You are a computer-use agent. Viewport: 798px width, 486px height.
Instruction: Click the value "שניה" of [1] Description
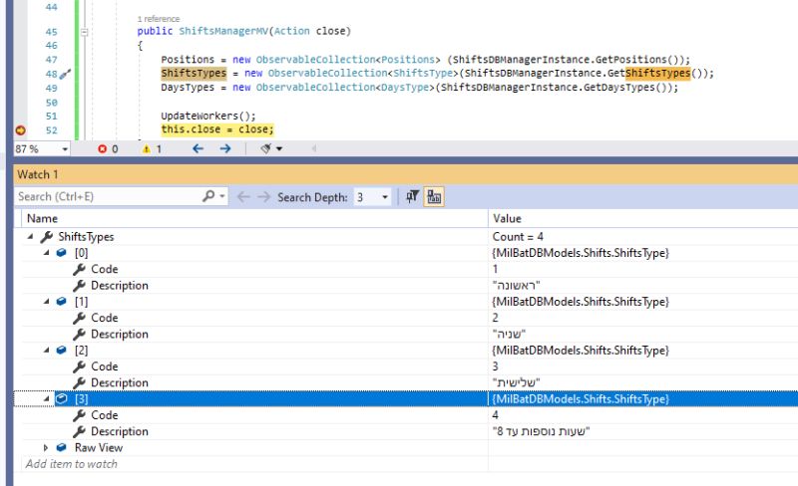click(509, 334)
